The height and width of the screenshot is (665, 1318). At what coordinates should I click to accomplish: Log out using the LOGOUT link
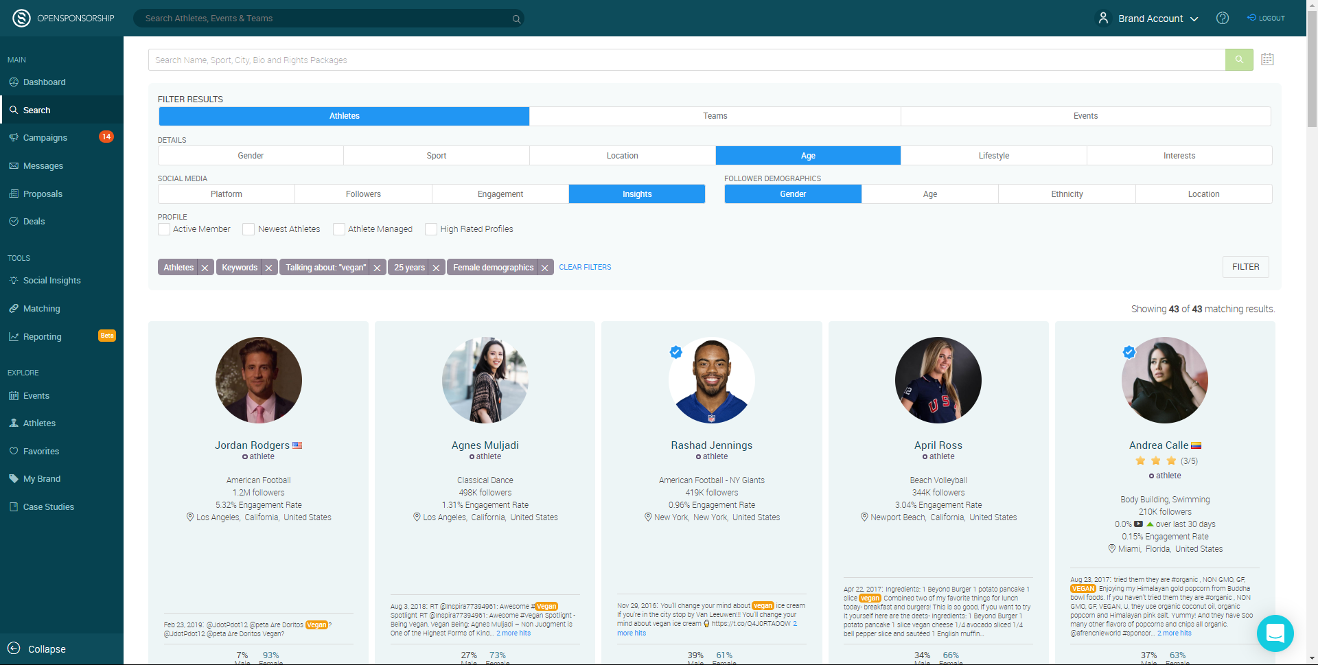click(x=1267, y=18)
